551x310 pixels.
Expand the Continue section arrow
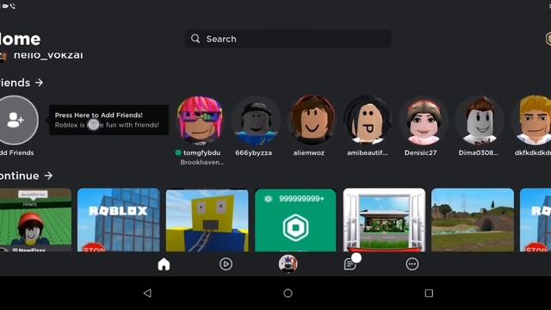coord(48,176)
